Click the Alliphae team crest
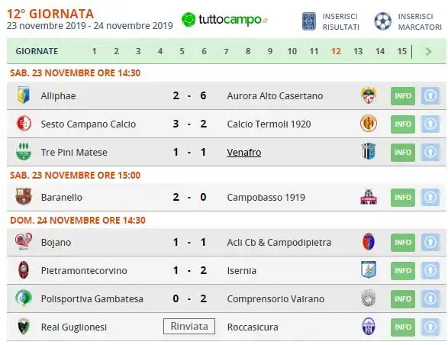The width and height of the screenshot is (448, 345). (x=24, y=95)
